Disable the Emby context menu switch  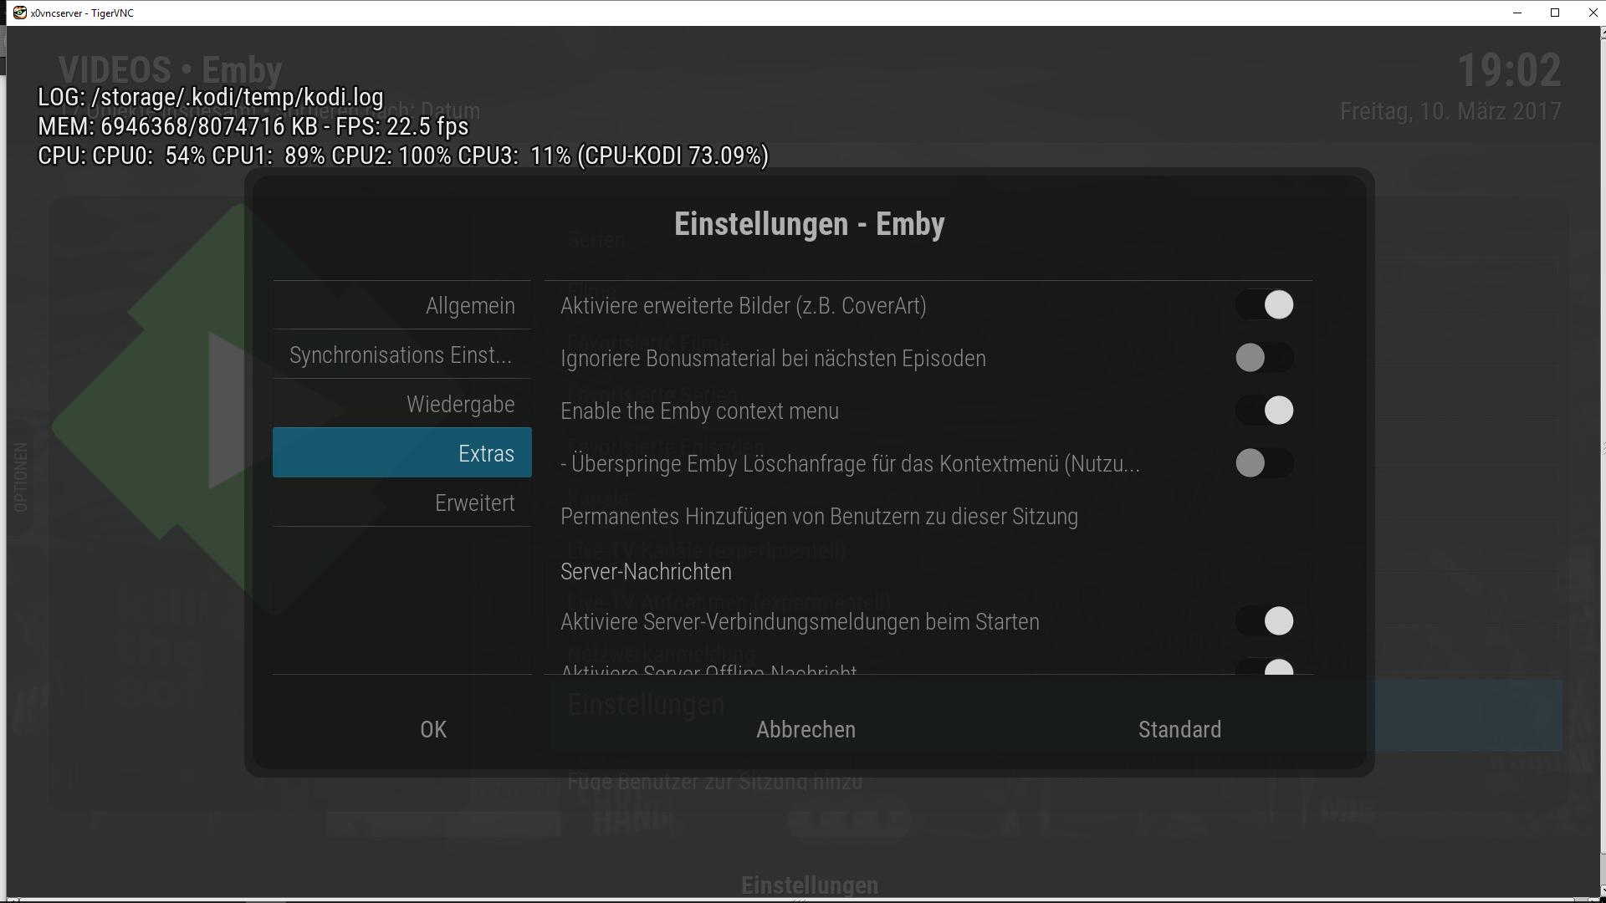(x=1265, y=411)
